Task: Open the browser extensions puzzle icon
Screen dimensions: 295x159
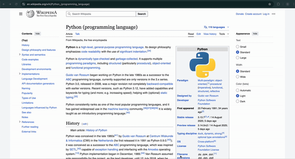Action: [278, 4]
